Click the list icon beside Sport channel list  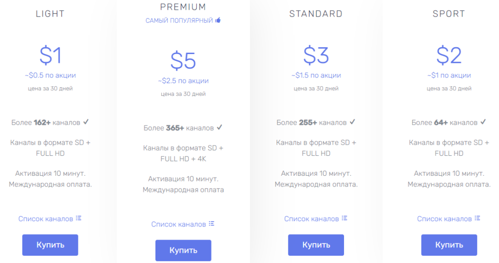[x=478, y=218]
